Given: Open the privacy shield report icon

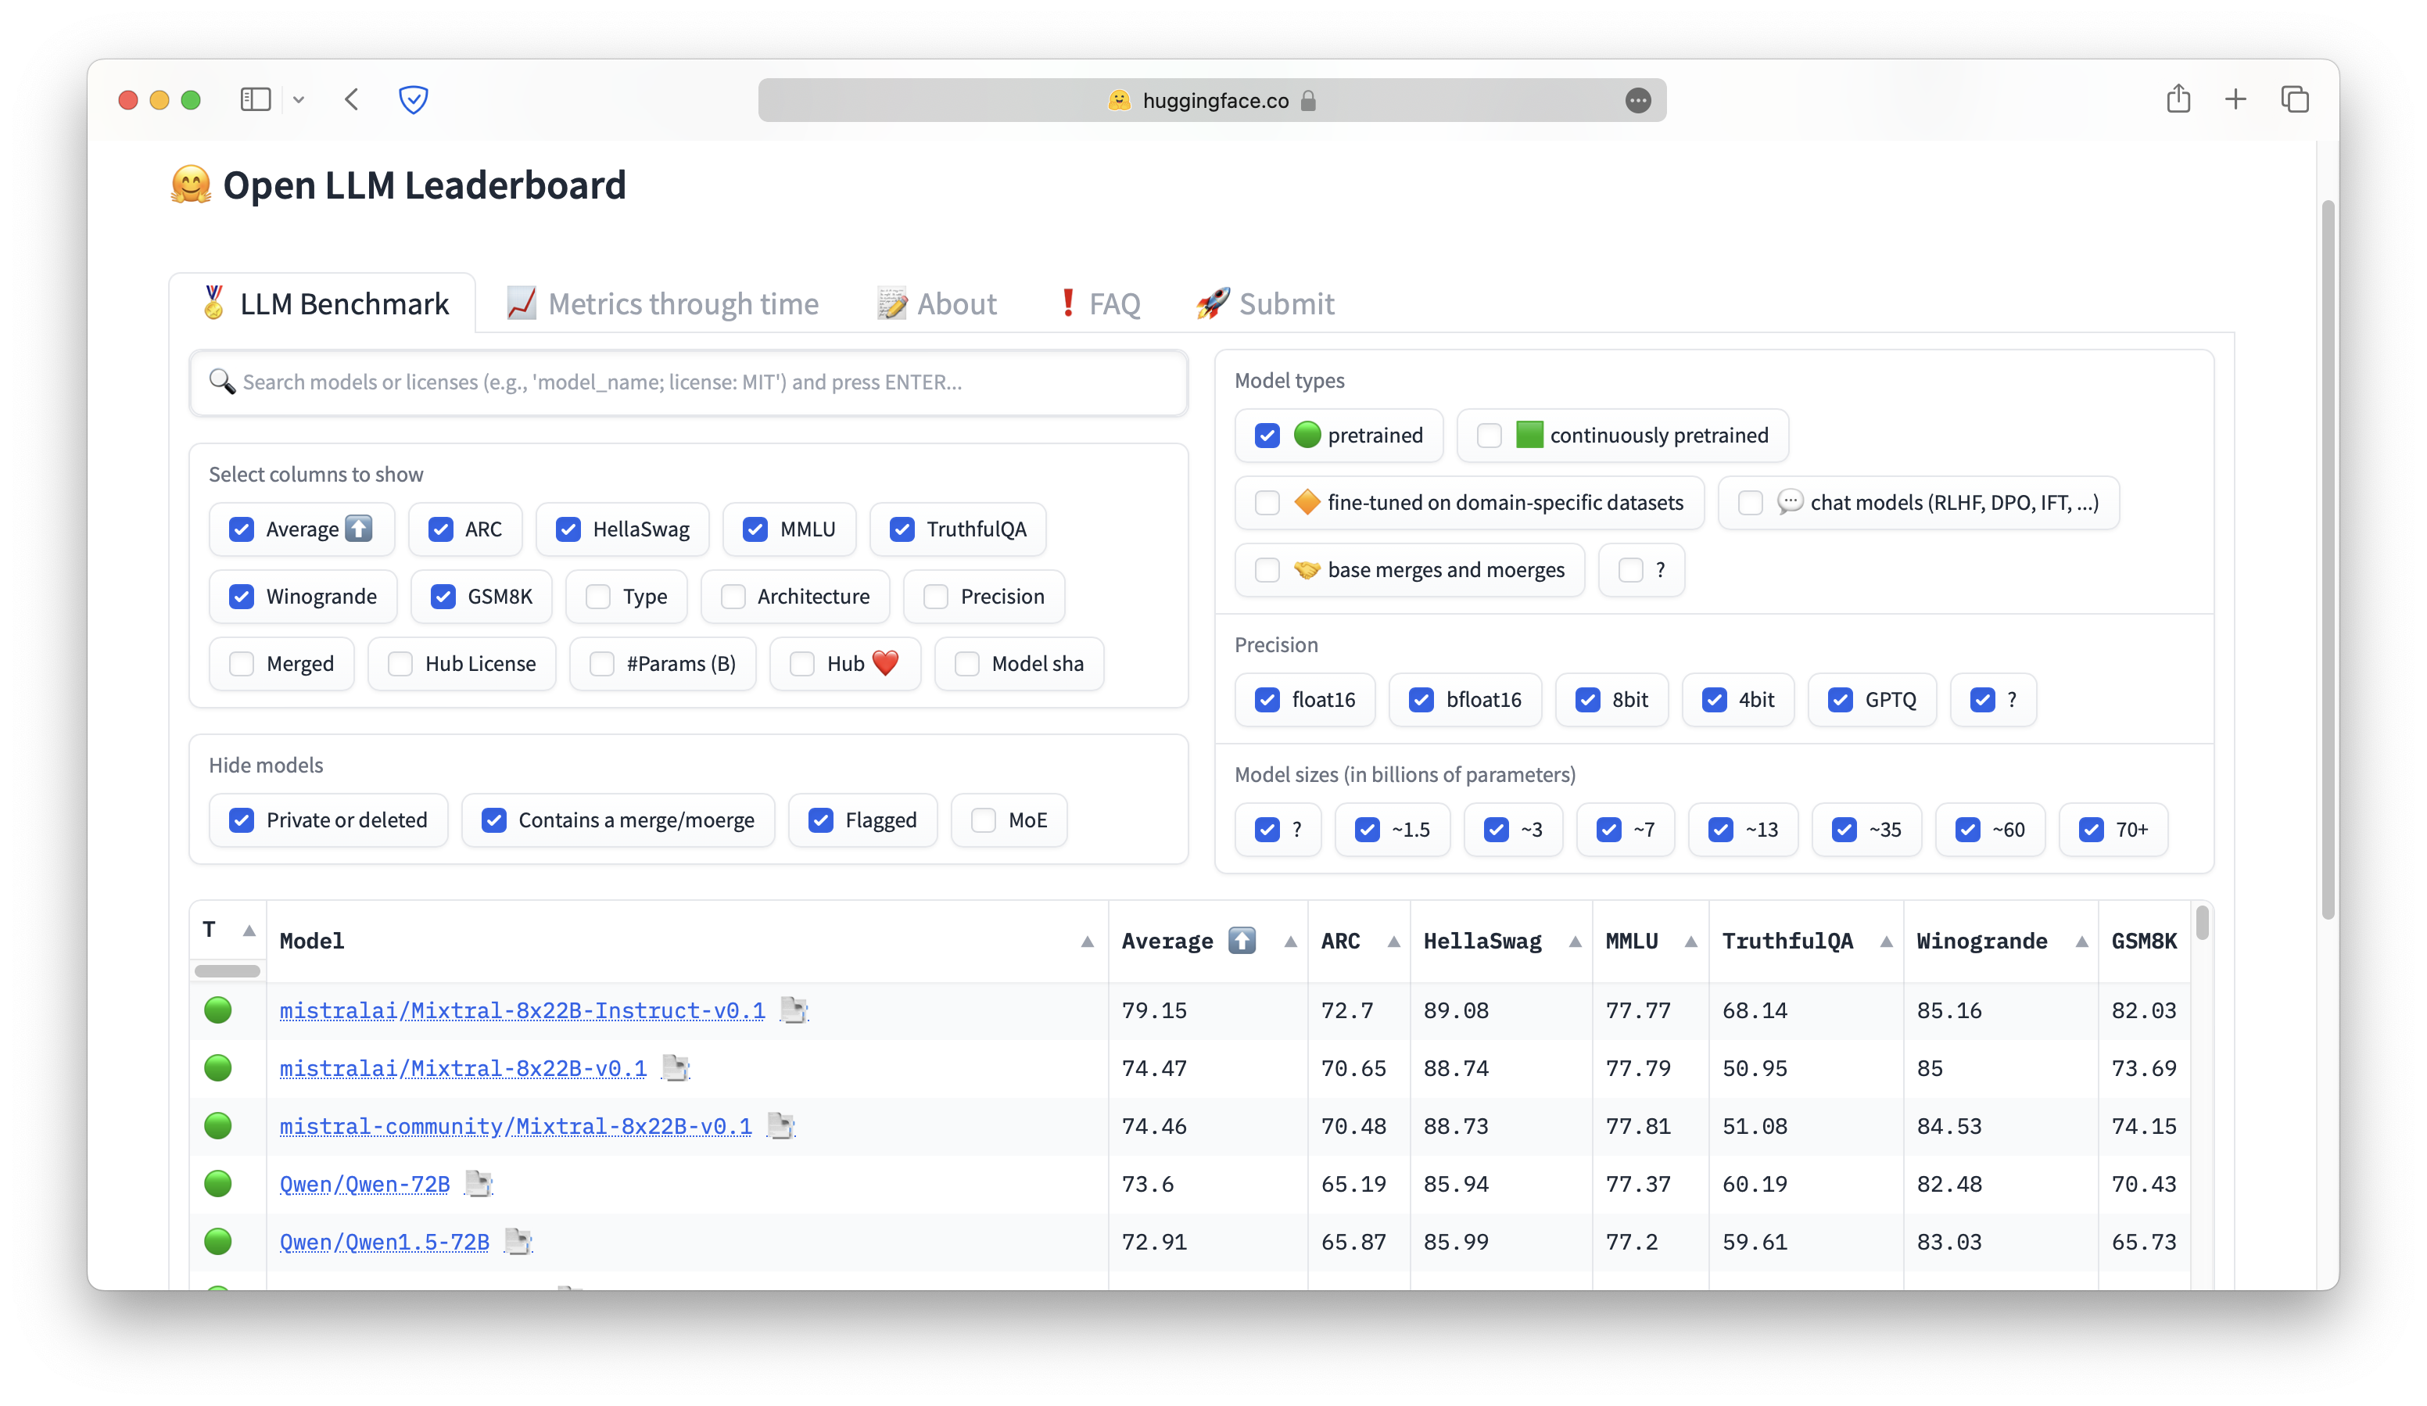Looking at the screenshot, I should tap(413, 99).
